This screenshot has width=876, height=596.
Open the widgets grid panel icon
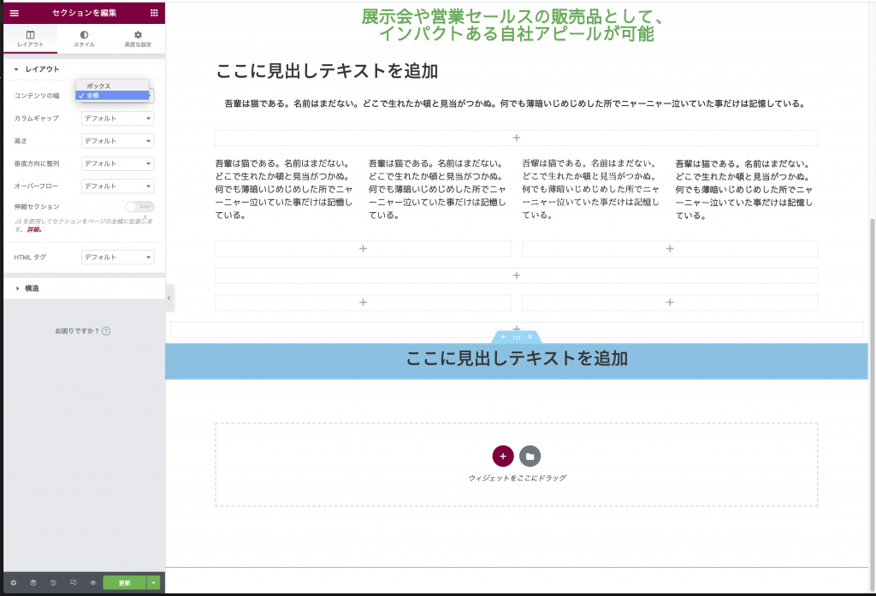tap(154, 13)
